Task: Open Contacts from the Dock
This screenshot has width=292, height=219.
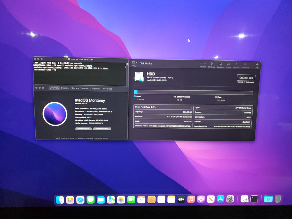Action: click(151, 200)
